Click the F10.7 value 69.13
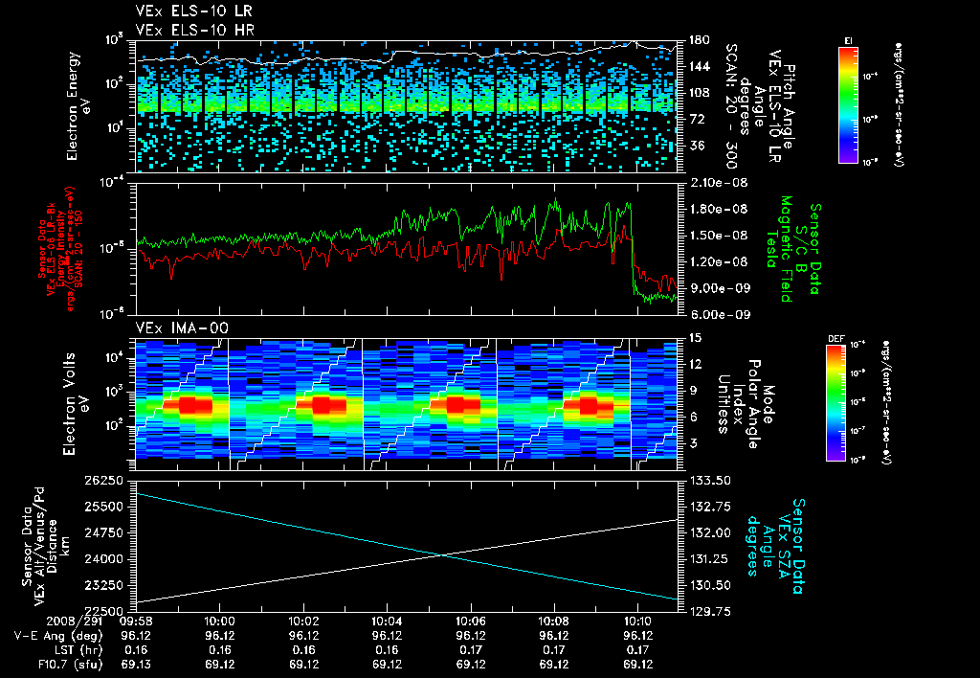This screenshot has height=678, width=980. click(x=136, y=665)
